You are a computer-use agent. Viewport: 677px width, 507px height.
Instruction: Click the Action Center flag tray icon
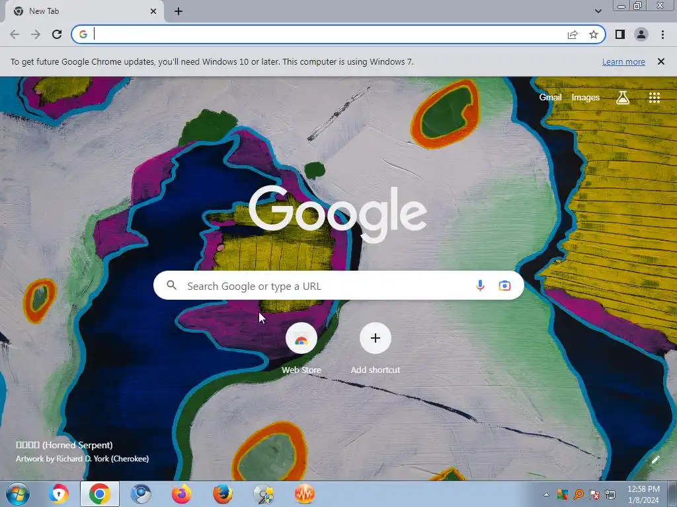coord(594,494)
